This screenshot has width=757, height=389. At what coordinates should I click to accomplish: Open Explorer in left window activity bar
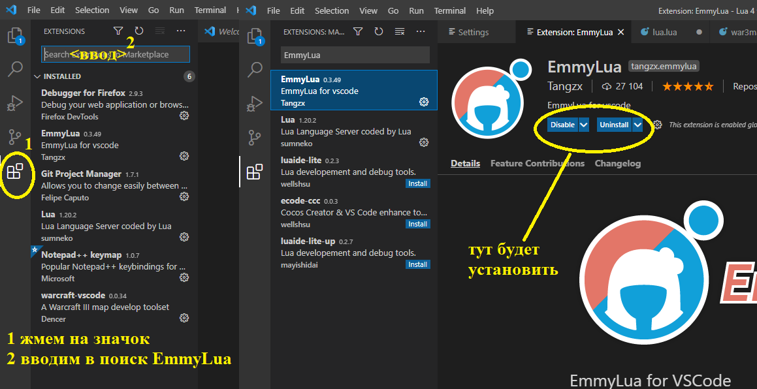pyautogui.click(x=16, y=36)
